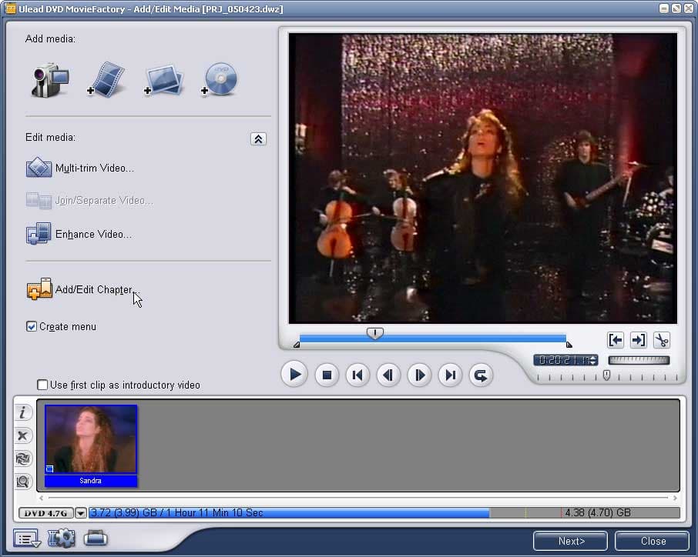Click the Close button
This screenshot has width=698, height=557.
click(653, 541)
